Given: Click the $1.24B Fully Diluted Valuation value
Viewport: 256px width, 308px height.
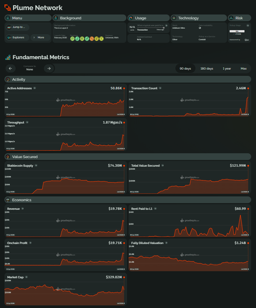Looking at the screenshot, I should coord(240,243).
